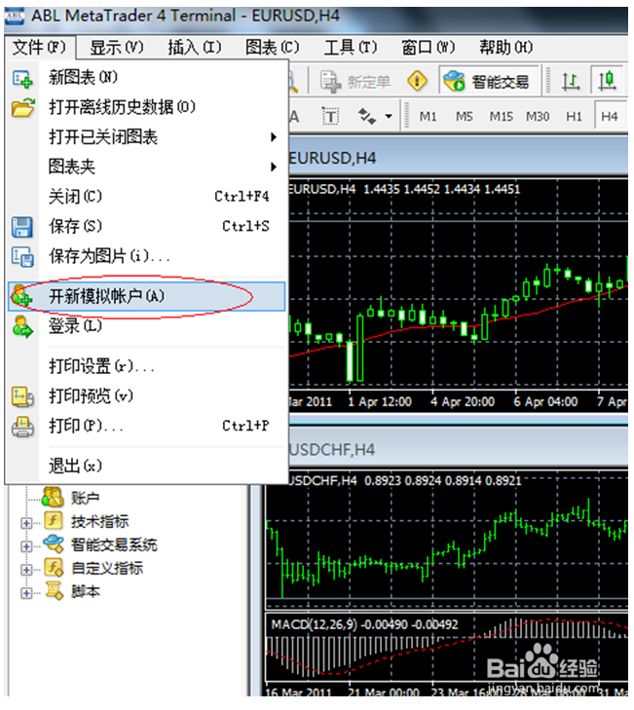The width and height of the screenshot is (634, 710).
Task: Expand the 自定义指标 tree node
Action: click(26, 570)
